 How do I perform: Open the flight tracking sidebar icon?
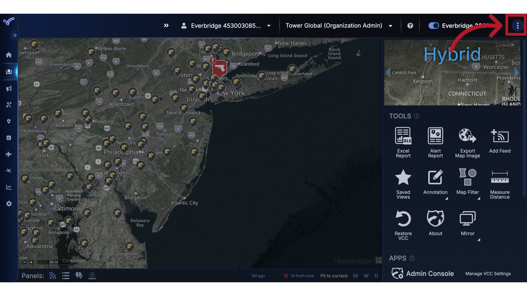point(9,154)
